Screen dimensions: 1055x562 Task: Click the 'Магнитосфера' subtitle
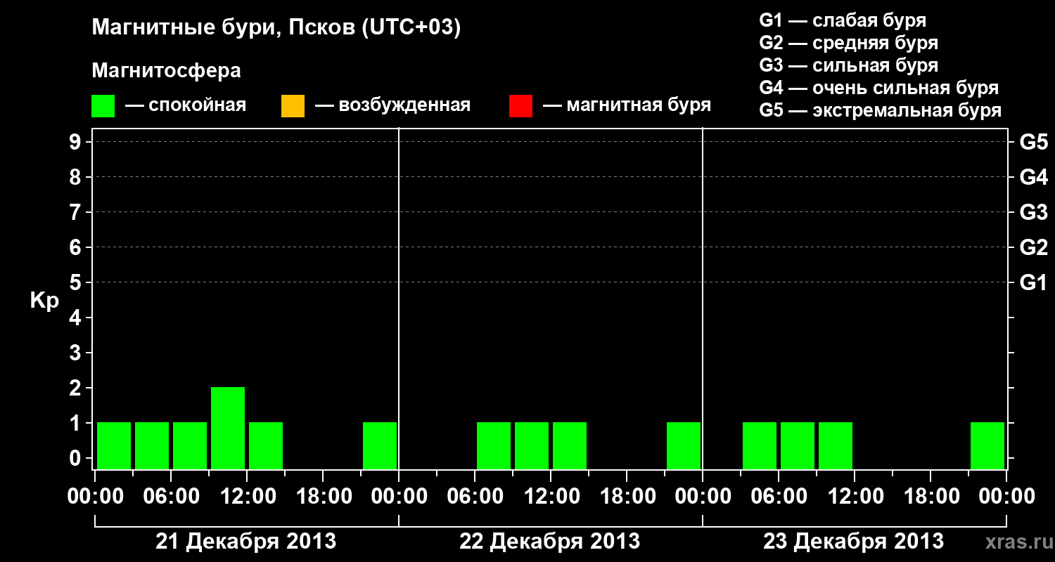[166, 71]
